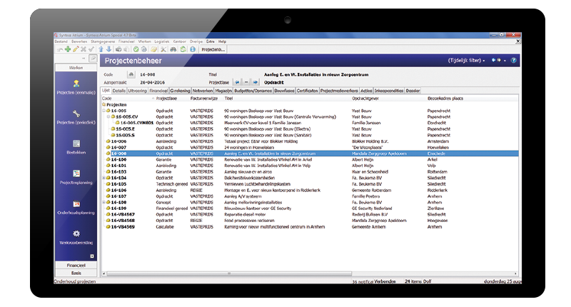The image size is (571, 307).
Task: Switch to the Uitvoering tab
Action: pos(138,91)
